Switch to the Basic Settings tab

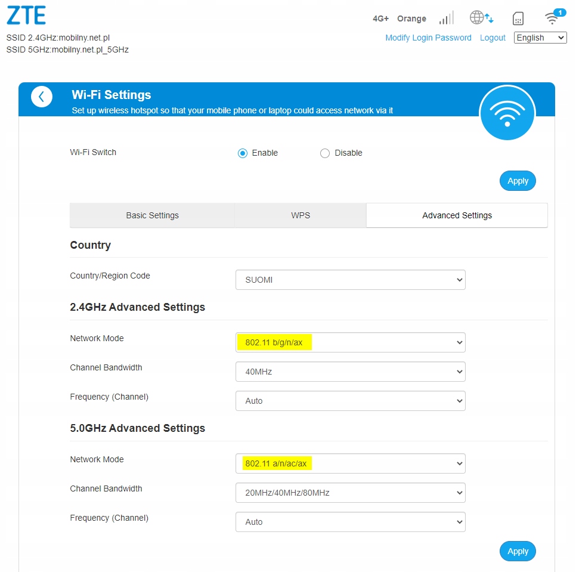pyautogui.click(x=152, y=215)
